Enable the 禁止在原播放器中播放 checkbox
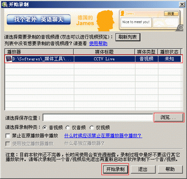The width and height of the screenshot is (187, 179). tap(8, 136)
